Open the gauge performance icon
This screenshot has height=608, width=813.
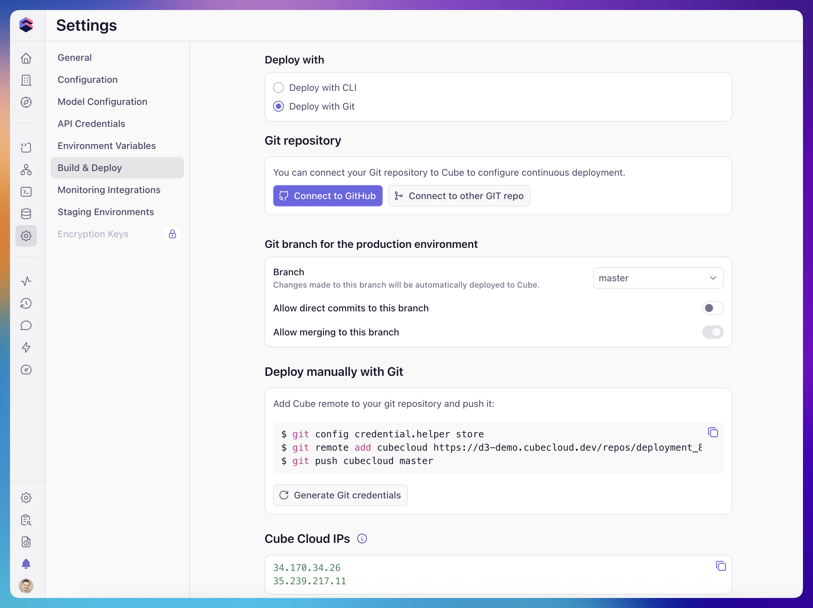click(x=26, y=369)
